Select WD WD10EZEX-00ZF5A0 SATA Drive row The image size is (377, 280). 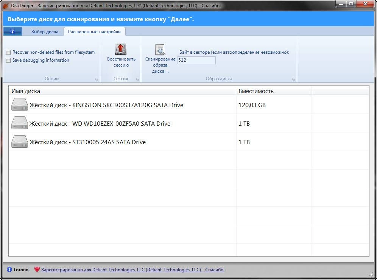(x=189, y=123)
